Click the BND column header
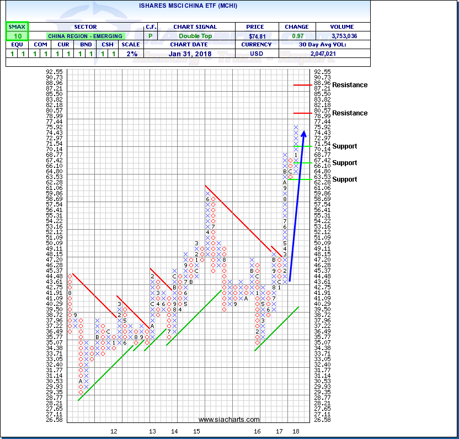 84,45
